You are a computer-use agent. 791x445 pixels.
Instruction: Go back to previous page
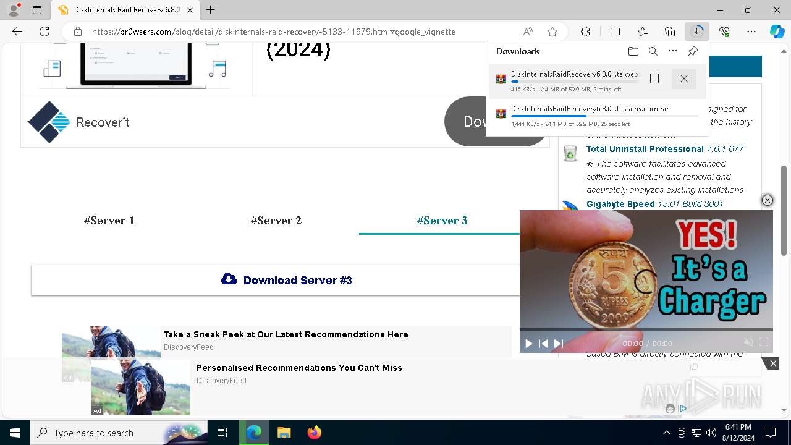pyautogui.click(x=17, y=32)
